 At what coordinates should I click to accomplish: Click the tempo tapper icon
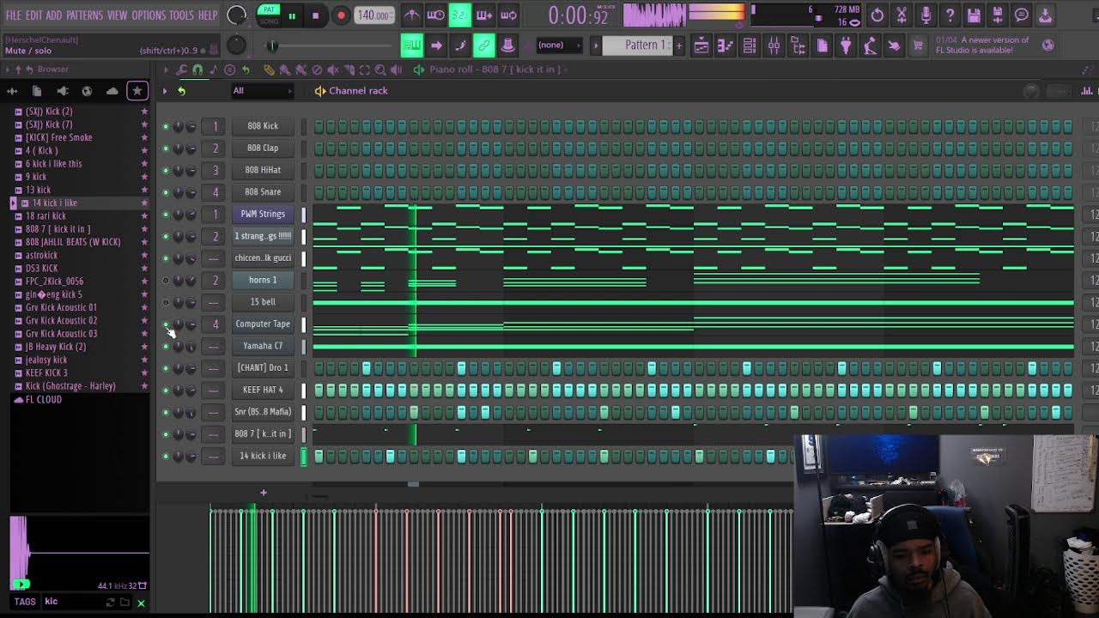point(870,45)
